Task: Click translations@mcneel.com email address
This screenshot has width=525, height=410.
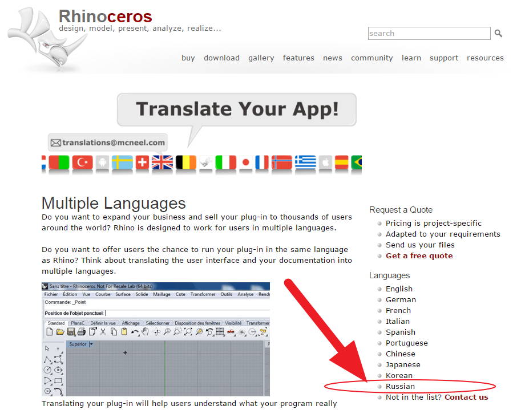Action: tap(114, 143)
